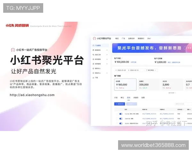This screenshot has height=153, width=192.
Task: Click the 所属单元 column header
Action: click(162, 110)
